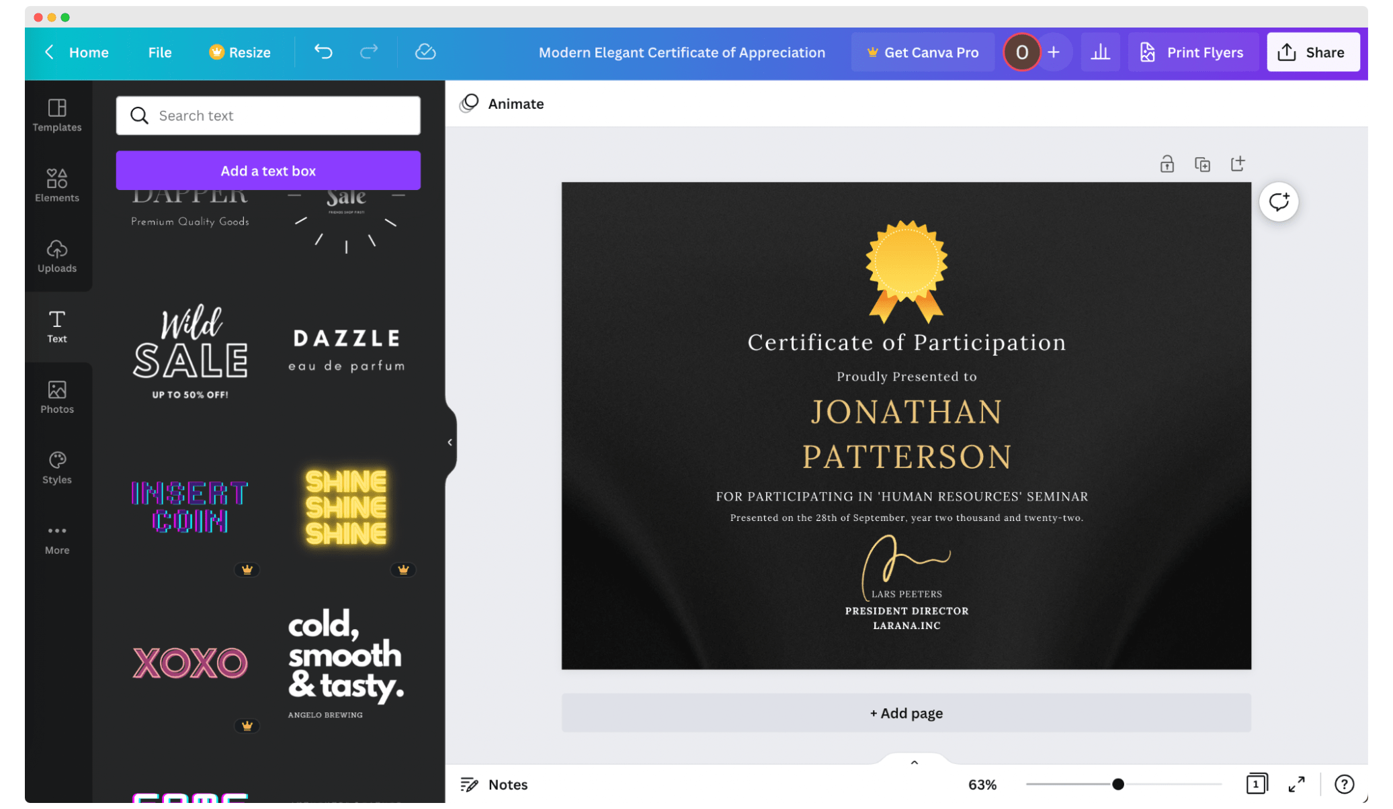Click the cloud save status icon
This screenshot has width=1393, height=809.
click(x=425, y=52)
